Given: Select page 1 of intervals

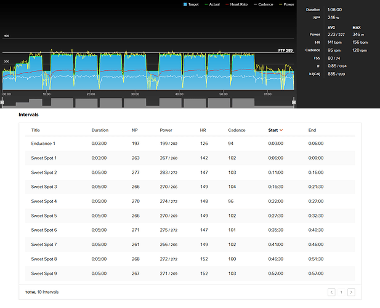Looking at the screenshot, I should 341,292.
